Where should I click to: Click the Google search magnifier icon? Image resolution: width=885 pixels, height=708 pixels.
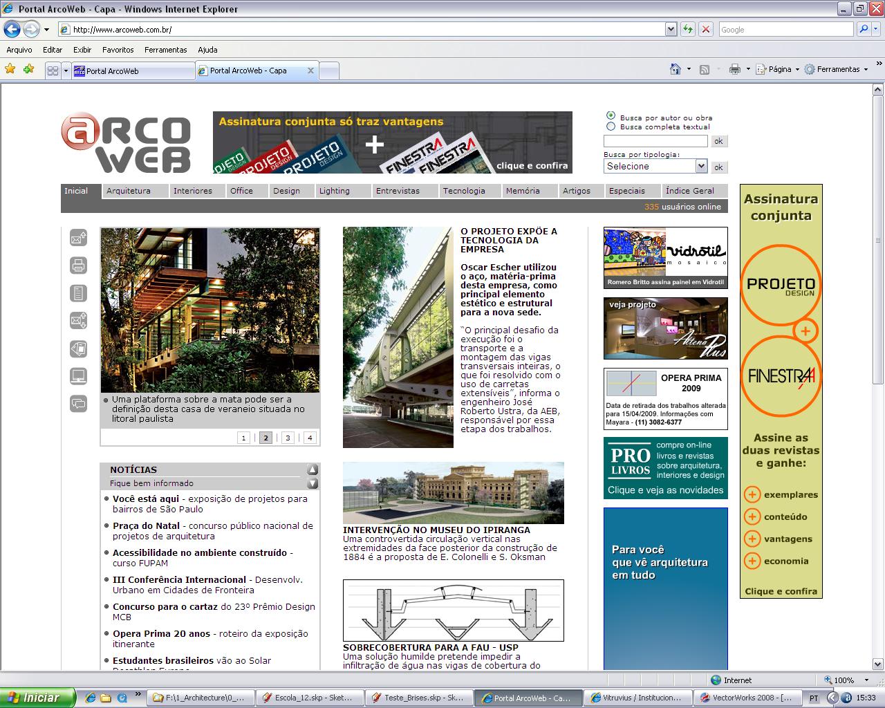click(863, 29)
